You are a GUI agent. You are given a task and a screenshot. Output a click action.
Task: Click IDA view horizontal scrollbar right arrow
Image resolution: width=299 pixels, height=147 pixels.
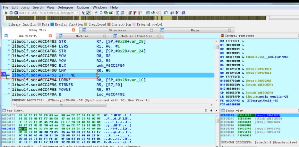(x=212, y=105)
